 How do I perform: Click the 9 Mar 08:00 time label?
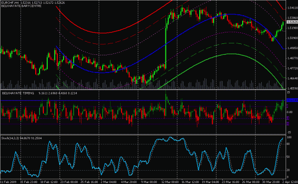click(x=149, y=182)
